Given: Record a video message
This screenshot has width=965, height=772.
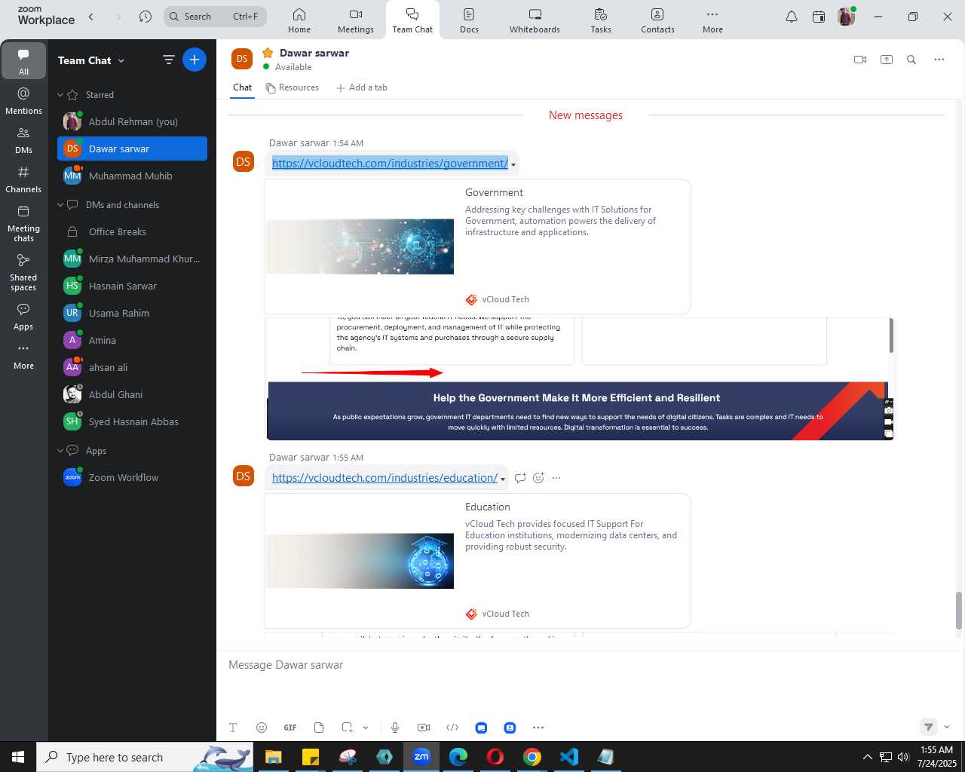Looking at the screenshot, I should [424, 728].
